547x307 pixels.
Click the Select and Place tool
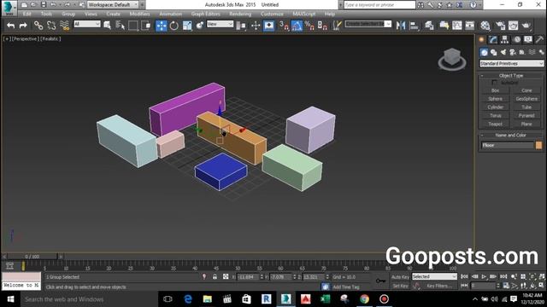tap(200, 26)
